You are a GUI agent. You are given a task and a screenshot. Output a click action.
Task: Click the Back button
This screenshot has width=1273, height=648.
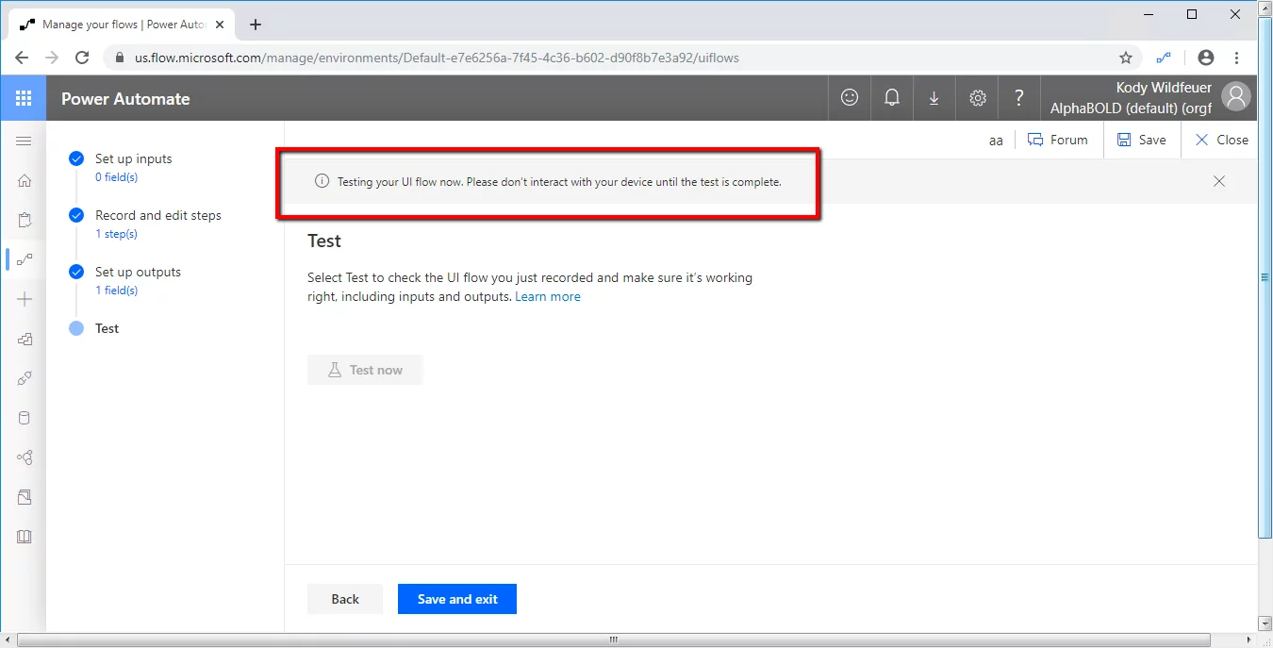click(345, 599)
